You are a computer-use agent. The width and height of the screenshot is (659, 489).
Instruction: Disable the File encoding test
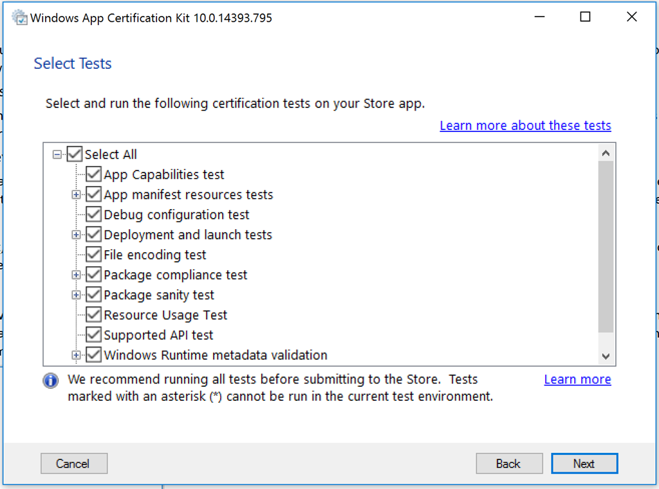(93, 254)
